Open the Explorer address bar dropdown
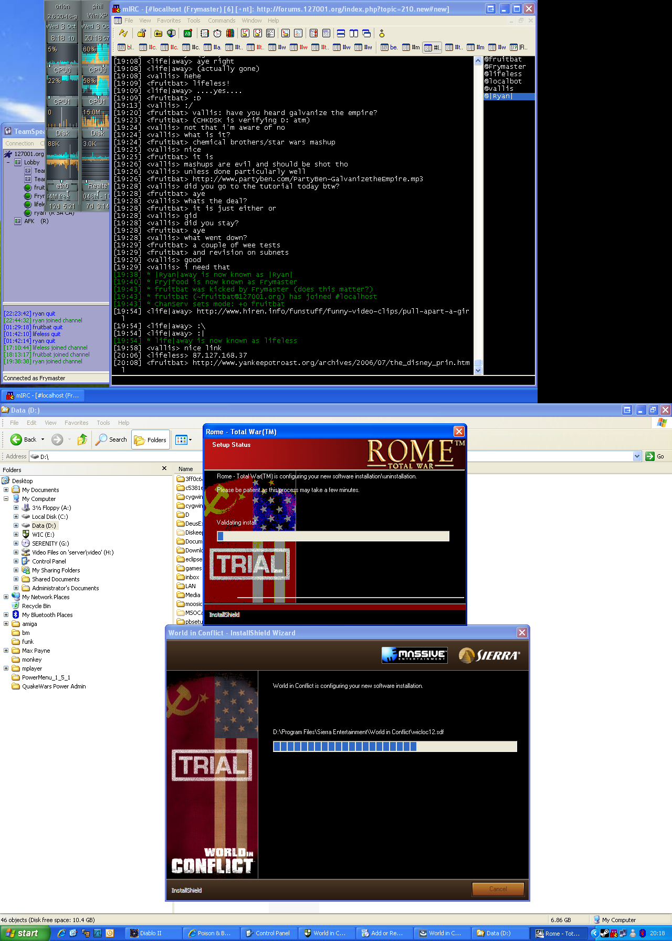 pyautogui.click(x=637, y=456)
